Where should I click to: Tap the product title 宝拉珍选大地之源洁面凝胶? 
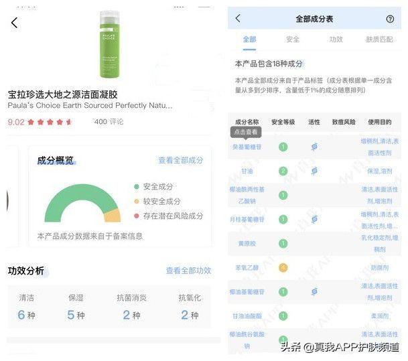point(63,94)
